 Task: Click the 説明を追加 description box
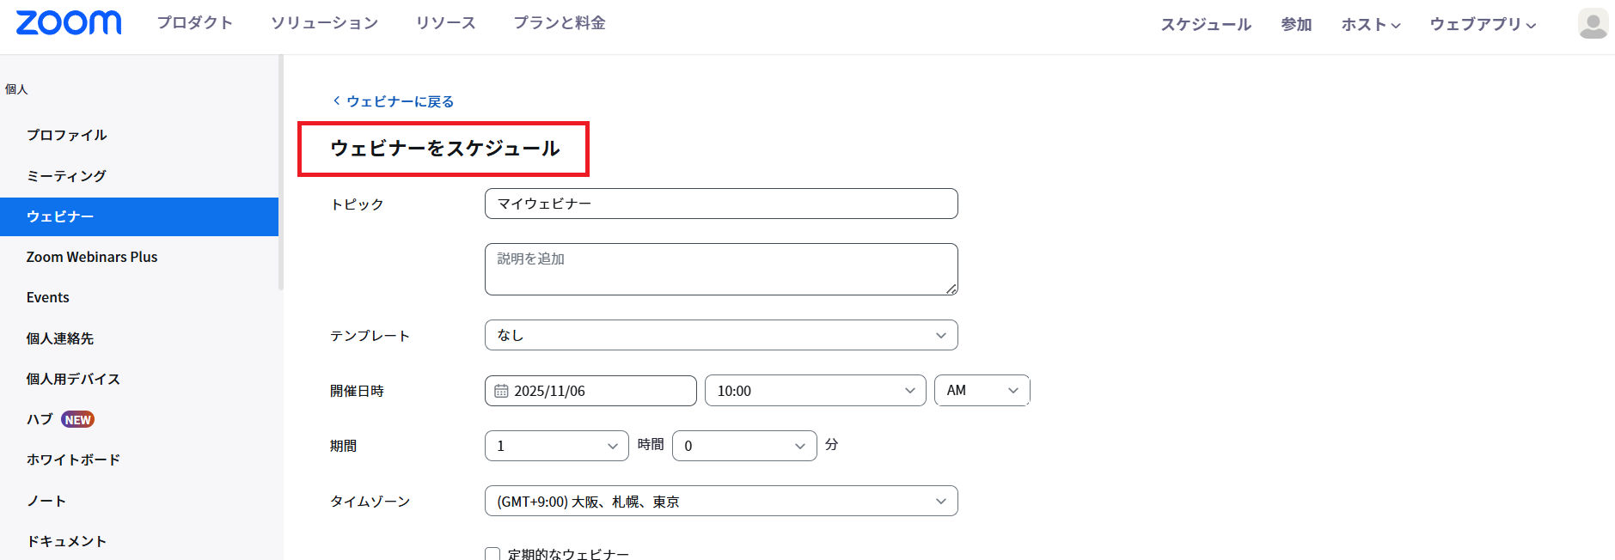(720, 269)
